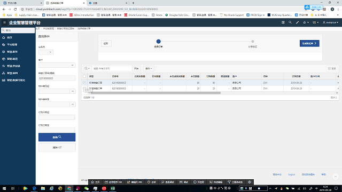Toggle the hamburger navigation menu icon
The width and height of the screenshot is (342, 192).
[4, 22]
